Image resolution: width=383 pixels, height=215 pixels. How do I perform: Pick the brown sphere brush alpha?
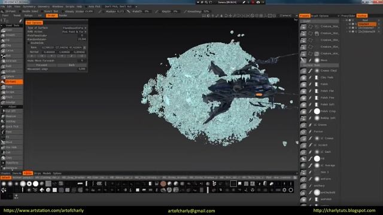(163, 183)
